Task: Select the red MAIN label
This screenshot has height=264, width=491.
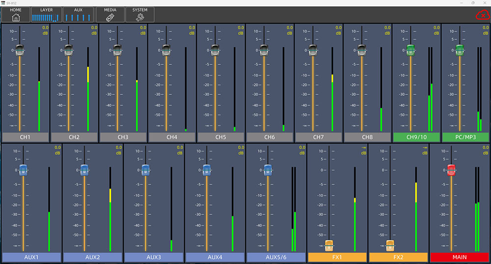Action: coord(460,257)
